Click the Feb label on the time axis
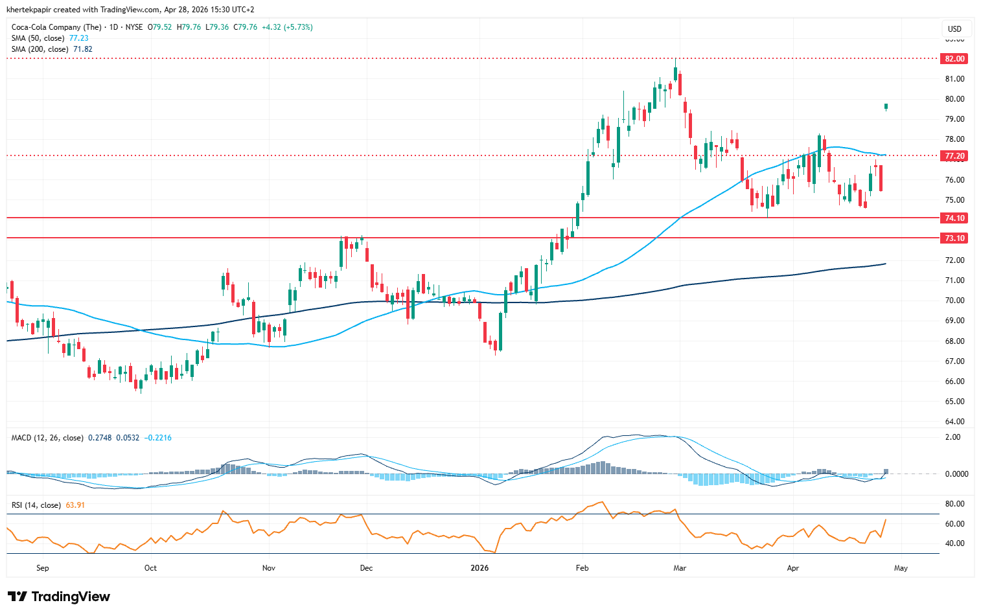This screenshot has width=981, height=616. point(582,568)
